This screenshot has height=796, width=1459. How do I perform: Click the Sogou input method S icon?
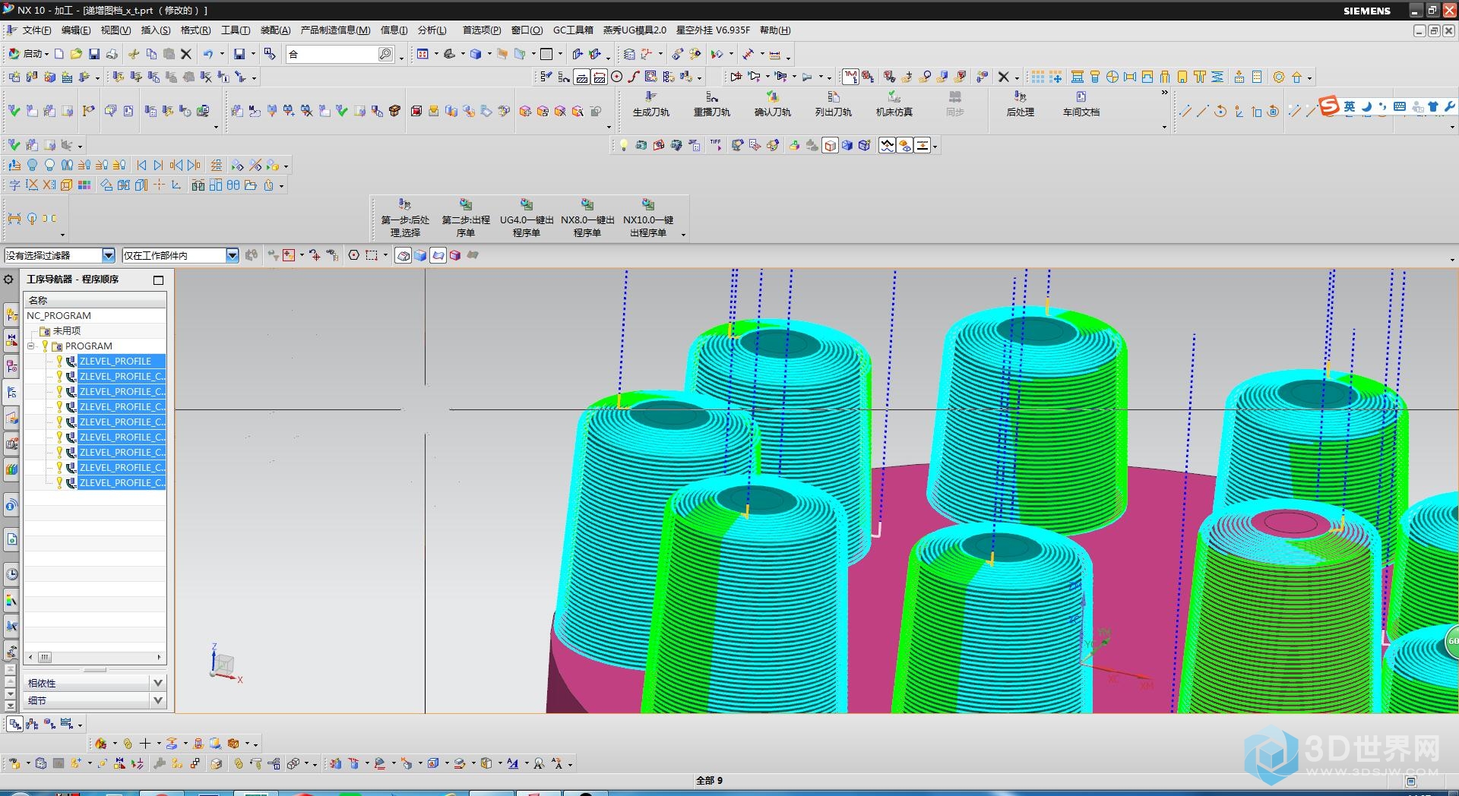point(1328,106)
